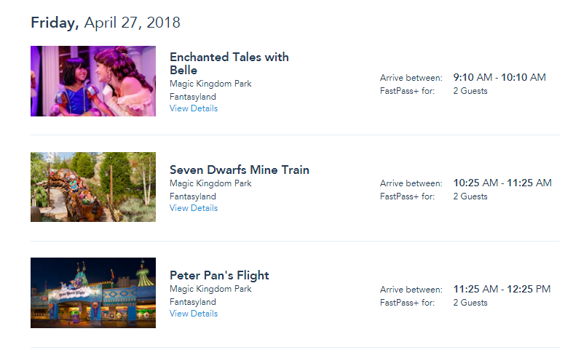Select 2 Guests for the Belle FastPass+

click(x=470, y=91)
